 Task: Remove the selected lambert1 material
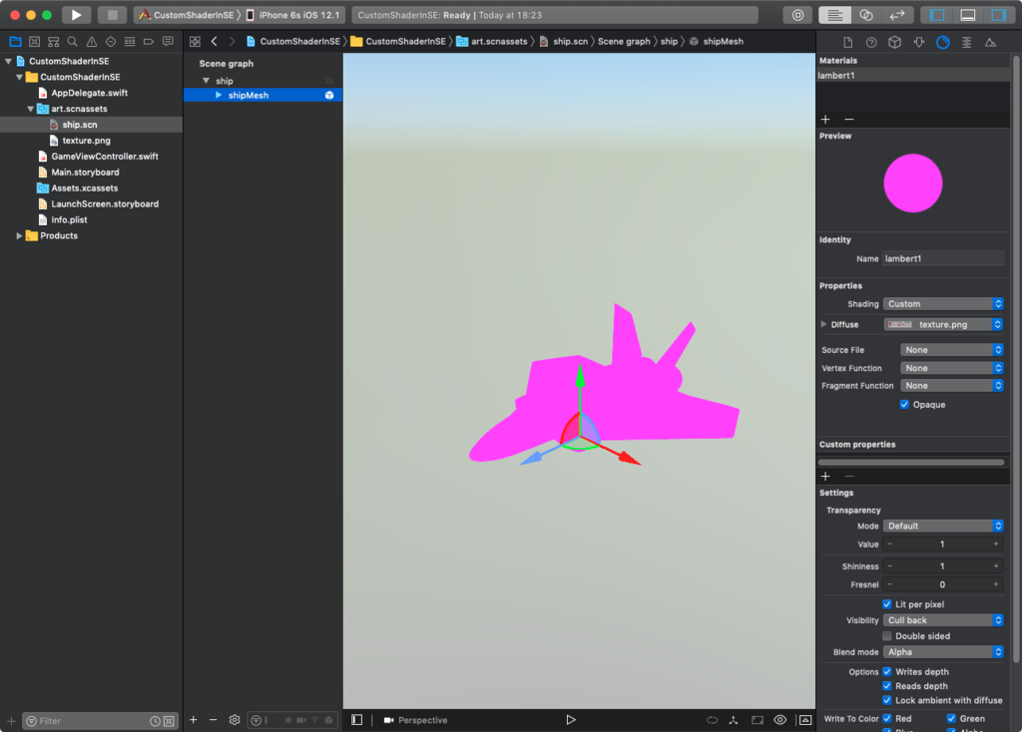tap(849, 120)
